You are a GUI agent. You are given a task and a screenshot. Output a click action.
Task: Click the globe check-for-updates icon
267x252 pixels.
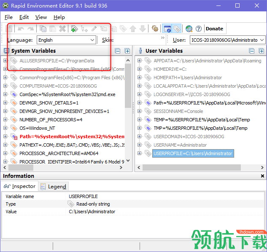pos(189,29)
